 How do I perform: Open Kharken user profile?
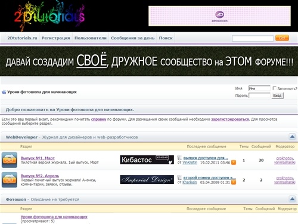[190, 182]
